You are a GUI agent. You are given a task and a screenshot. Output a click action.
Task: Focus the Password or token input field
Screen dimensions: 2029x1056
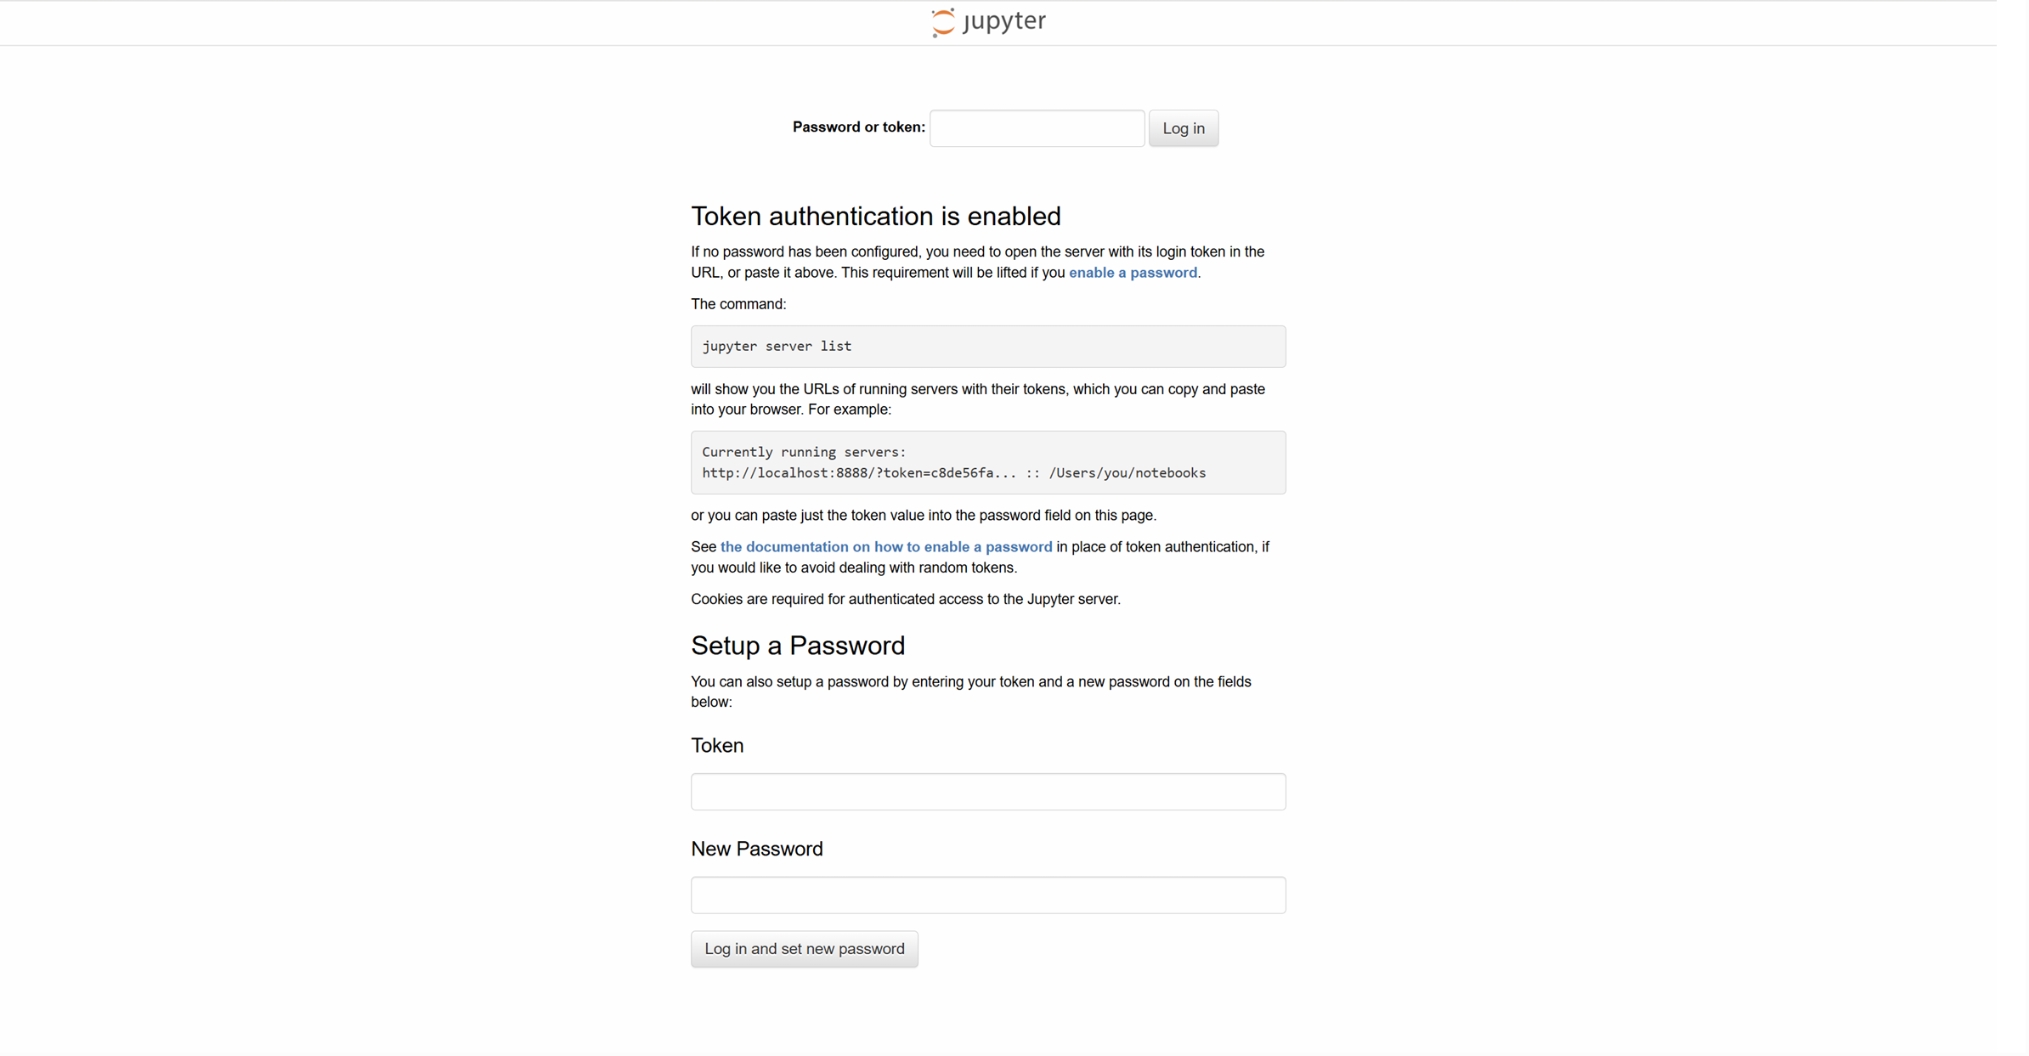coord(1037,128)
